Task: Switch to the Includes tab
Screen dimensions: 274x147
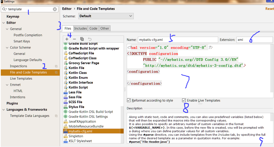Action: 81,28
